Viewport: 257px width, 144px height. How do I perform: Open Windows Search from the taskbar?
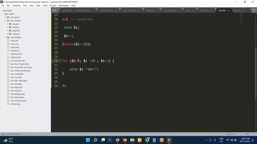95,140
